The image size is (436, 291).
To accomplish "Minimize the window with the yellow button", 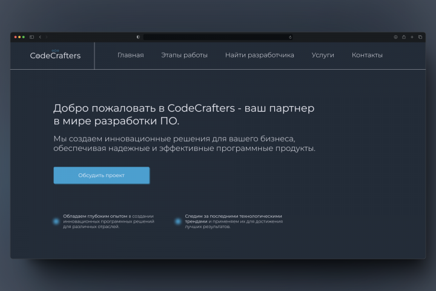I will [x=19, y=37].
